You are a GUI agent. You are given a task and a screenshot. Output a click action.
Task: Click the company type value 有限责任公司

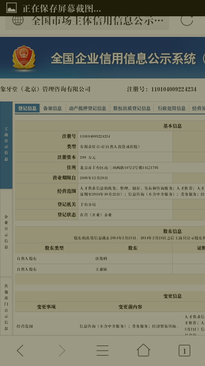pyautogui.click(x=110, y=147)
